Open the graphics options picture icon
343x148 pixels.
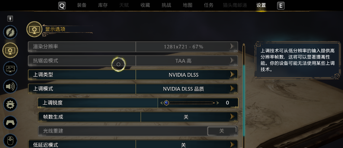10,68
